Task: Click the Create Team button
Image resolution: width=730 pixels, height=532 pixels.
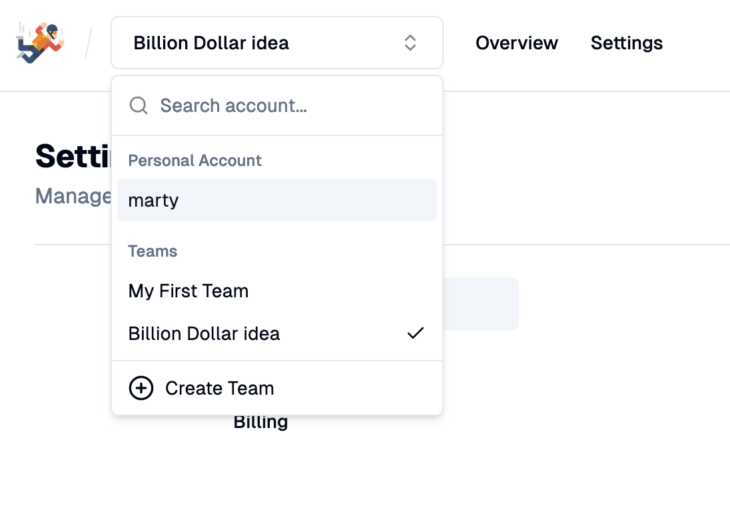Action: coord(220,388)
